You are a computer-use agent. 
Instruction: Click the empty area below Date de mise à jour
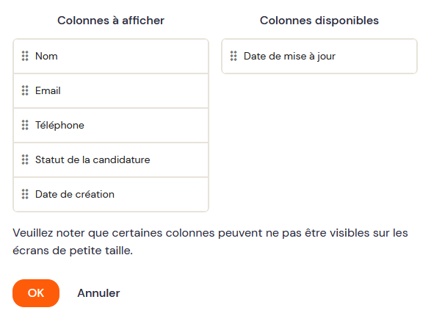(x=319, y=143)
